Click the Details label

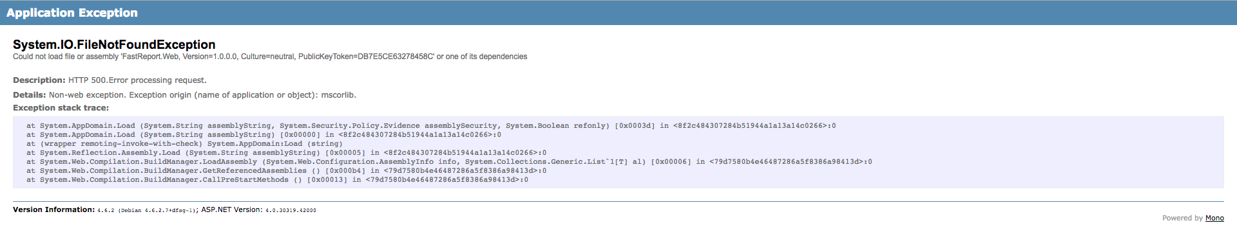(x=30, y=95)
